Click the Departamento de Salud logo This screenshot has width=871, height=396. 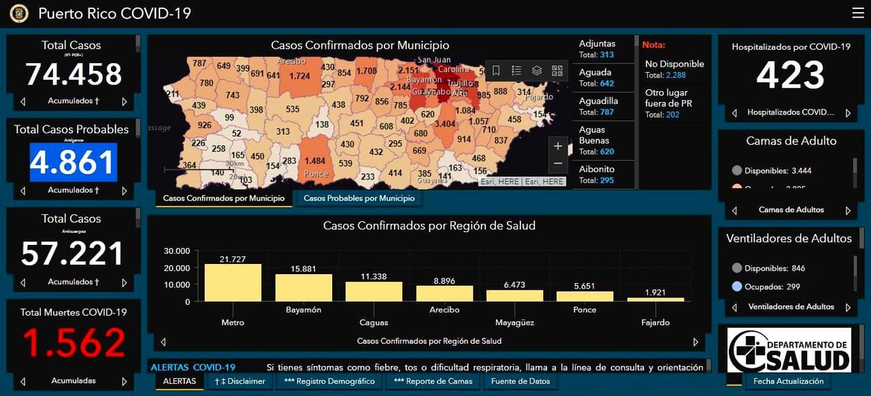click(791, 348)
